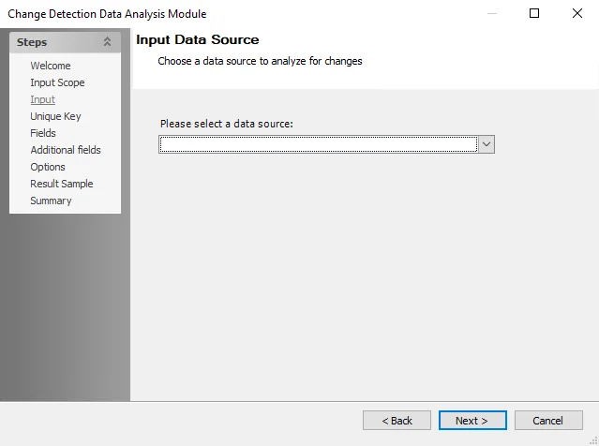Image resolution: width=599 pixels, height=446 pixels.
Task: Go to the Input Scope step
Action: [x=57, y=82]
